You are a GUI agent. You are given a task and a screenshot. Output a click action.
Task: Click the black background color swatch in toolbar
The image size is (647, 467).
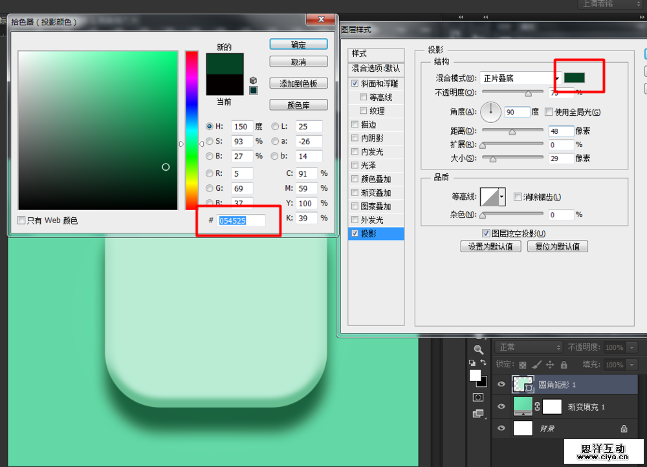[483, 384]
